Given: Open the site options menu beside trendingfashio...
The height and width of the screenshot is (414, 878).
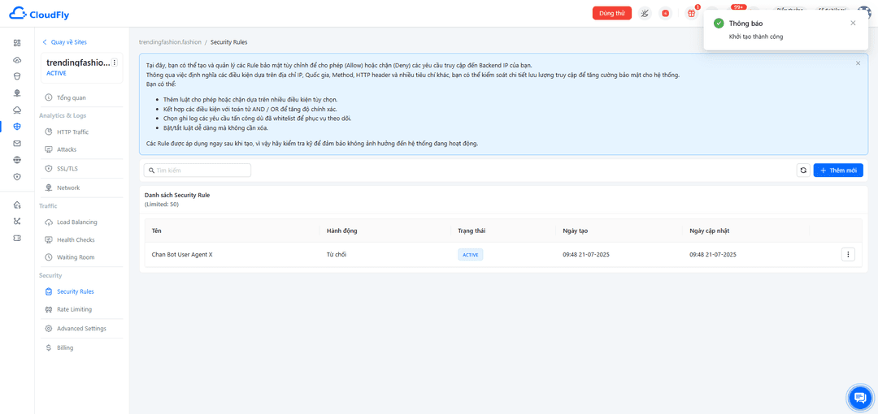Looking at the screenshot, I should [x=115, y=63].
